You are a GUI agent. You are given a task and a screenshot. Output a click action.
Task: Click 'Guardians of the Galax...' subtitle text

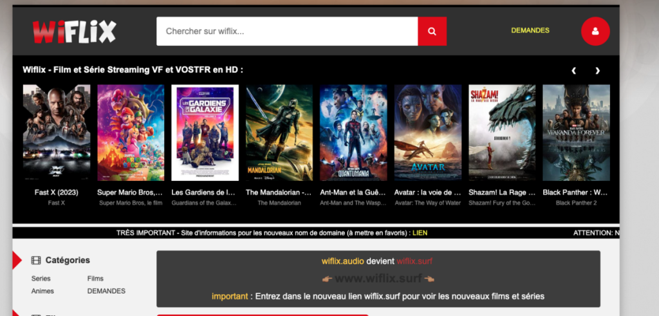(x=204, y=203)
